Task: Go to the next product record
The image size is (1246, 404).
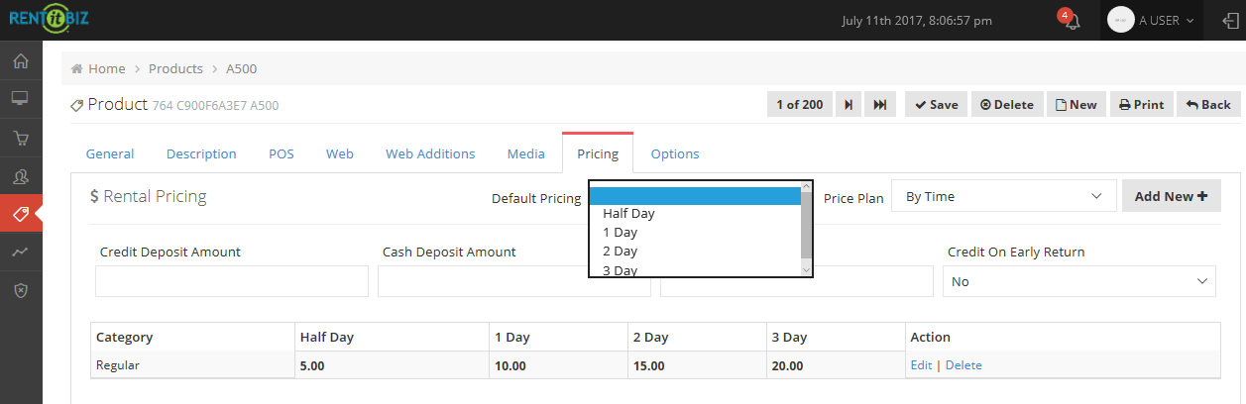Action: pos(849,104)
